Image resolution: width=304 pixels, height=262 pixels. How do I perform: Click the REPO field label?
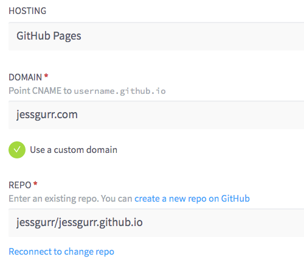20,185
